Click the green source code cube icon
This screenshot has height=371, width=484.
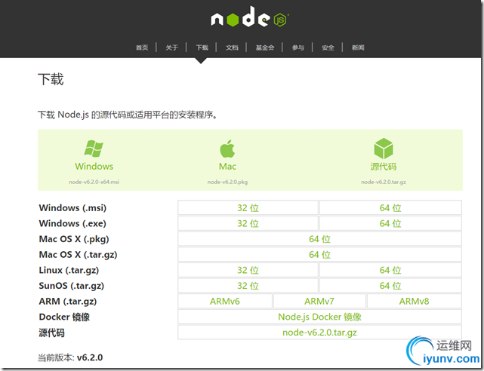pyautogui.click(x=384, y=149)
